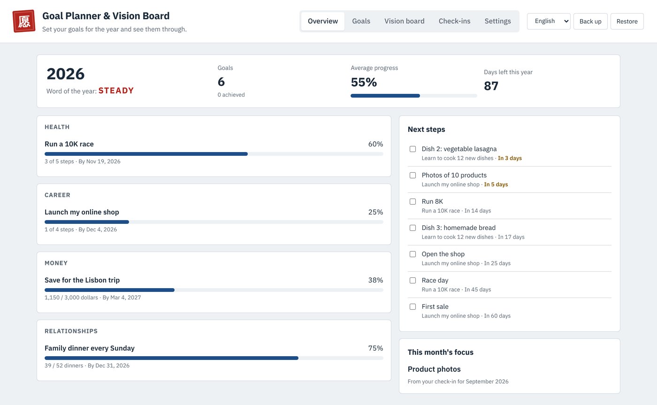Select the Check-ins tab
The height and width of the screenshot is (405, 657).
455,21
